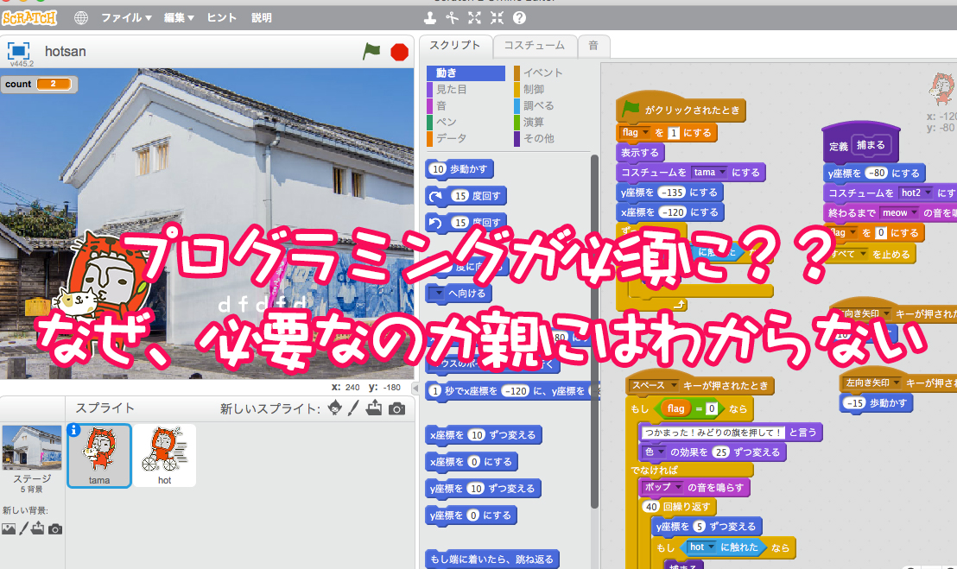This screenshot has width=957, height=569.
Task: Pick the shrink sprite tool
Action: 497,17
